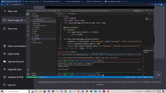
Task: Click the ChatGPT send message arrow
Action: (158, 75)
